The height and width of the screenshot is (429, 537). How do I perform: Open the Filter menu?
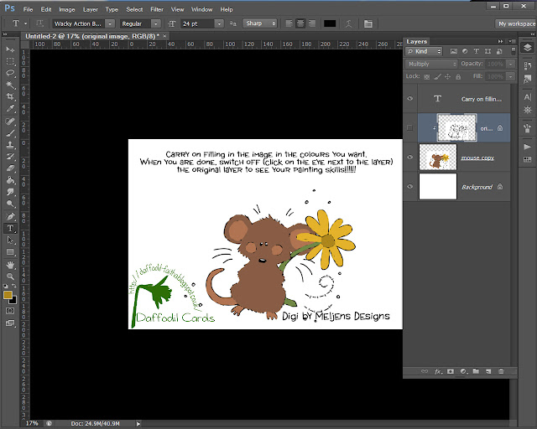click(157, 9)
